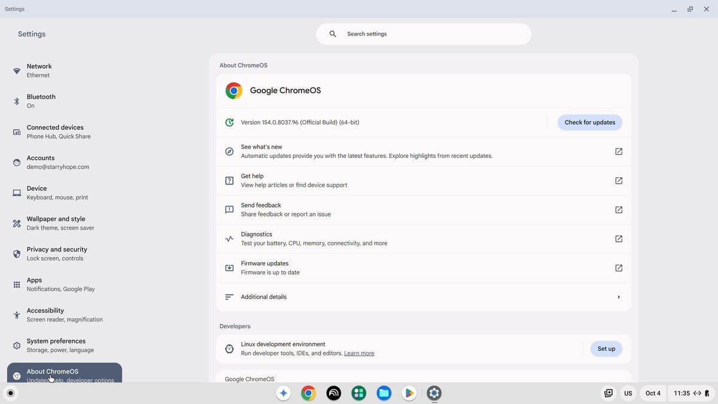The image size is (718, 404).
Task: Follow the Learn more link
Action: (359, 353)
